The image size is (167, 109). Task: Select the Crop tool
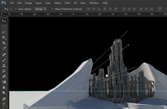point(4,43)
